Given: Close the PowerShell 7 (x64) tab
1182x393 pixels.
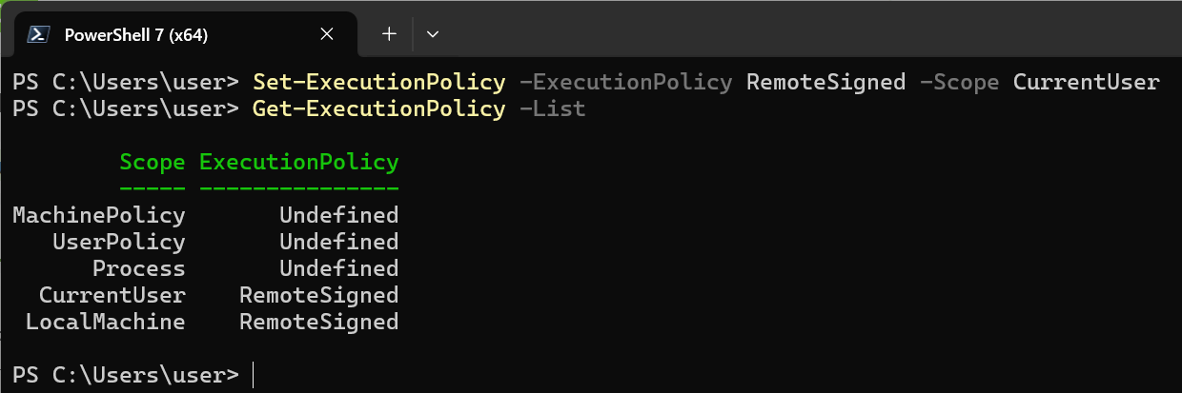Looking at the screenshot, I should click(x=327, y=34).
